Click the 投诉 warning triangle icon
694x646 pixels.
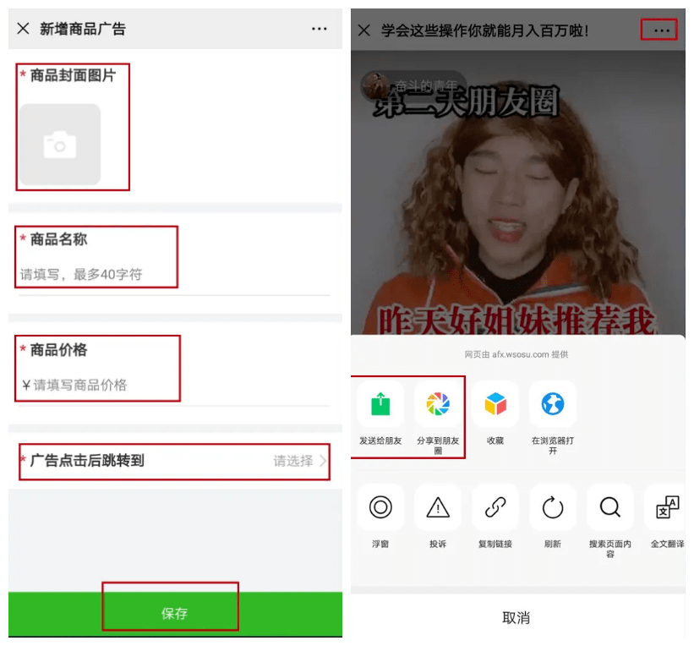coord(438,507)
